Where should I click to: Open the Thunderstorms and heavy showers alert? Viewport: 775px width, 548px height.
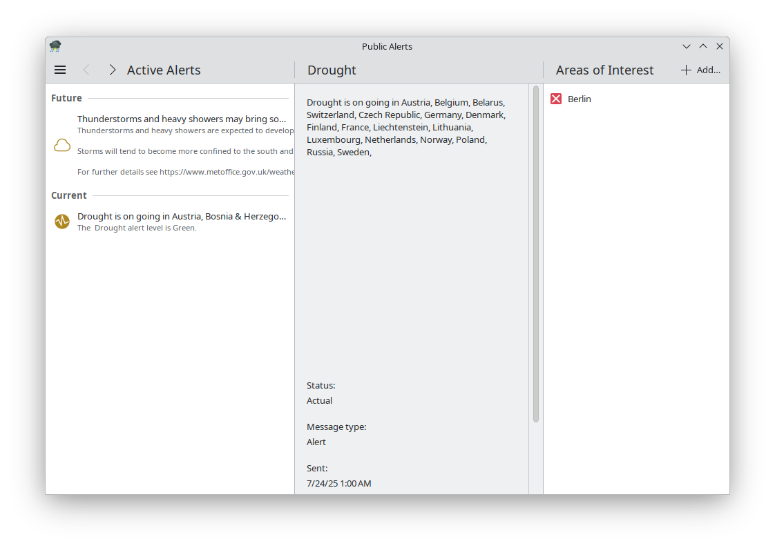[181, 119]
